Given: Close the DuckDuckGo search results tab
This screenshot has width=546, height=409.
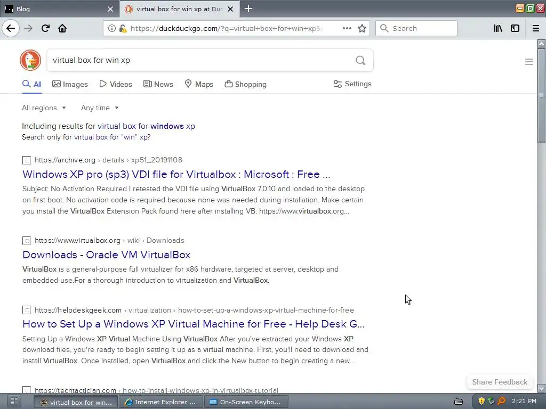Looking at the screenshot, I should tap(230, 9).
